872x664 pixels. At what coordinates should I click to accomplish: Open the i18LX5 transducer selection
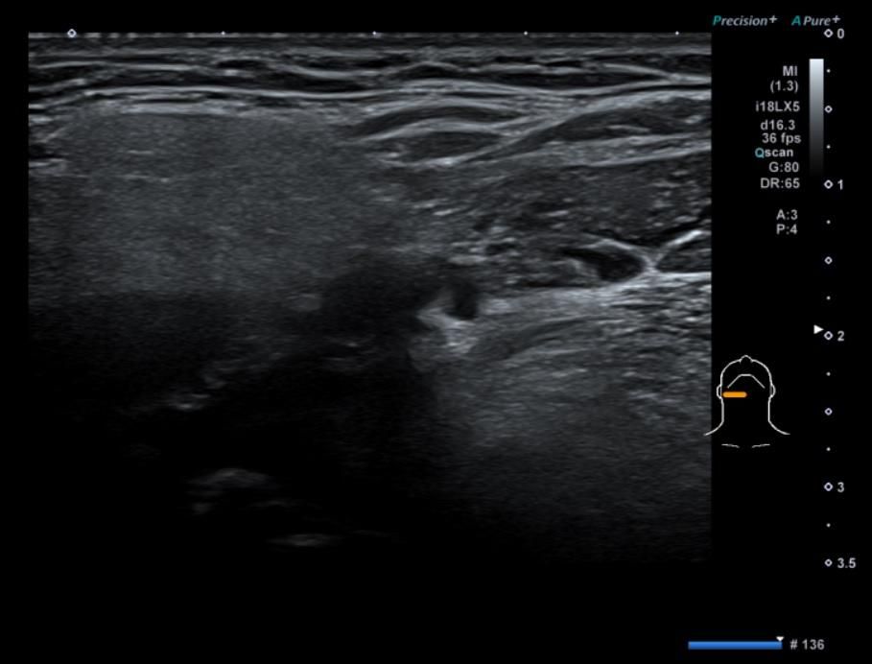pos(777,107)
